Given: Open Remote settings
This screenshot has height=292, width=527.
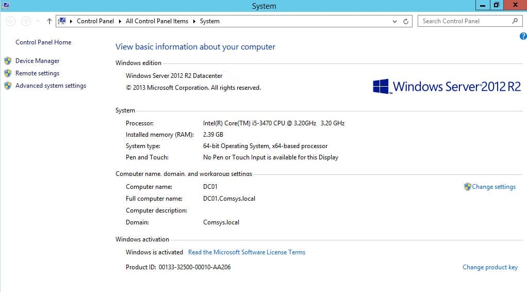Looking at the screenshot, I should (x=37, y=73).
